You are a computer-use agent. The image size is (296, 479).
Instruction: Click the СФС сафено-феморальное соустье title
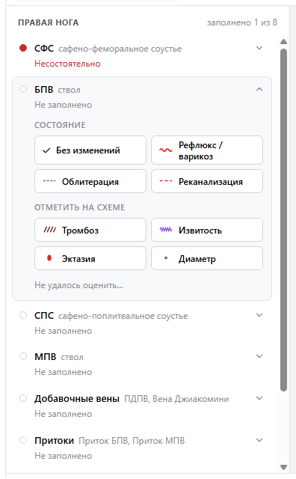108,48
